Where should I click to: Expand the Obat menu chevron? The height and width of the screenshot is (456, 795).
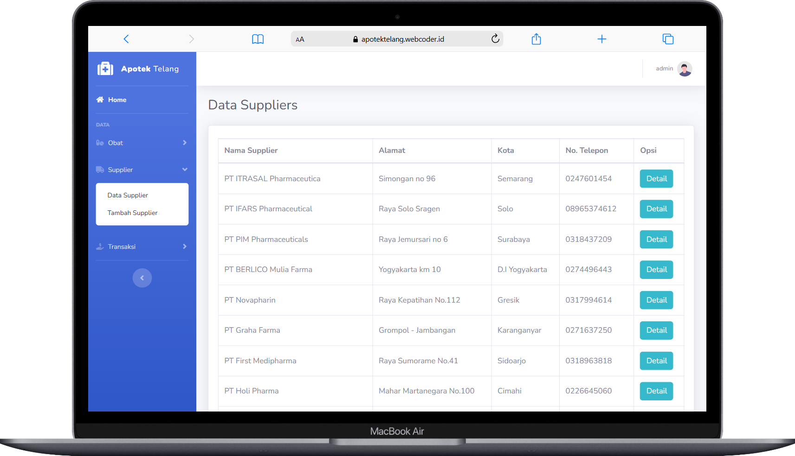click(185, 143)
